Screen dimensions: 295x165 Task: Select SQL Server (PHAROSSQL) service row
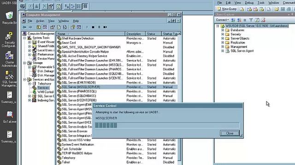117,91
